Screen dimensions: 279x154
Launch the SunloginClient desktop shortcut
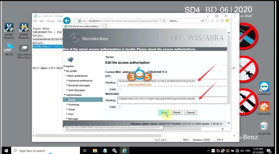[x=264, y=108]
